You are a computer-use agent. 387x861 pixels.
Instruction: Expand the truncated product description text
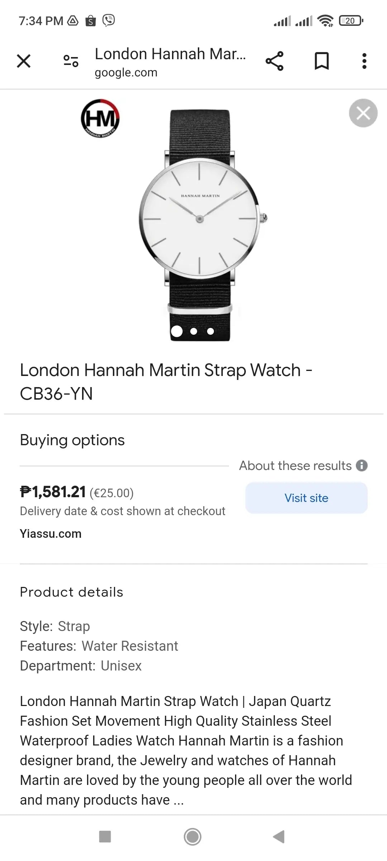[x=178, y=800]
